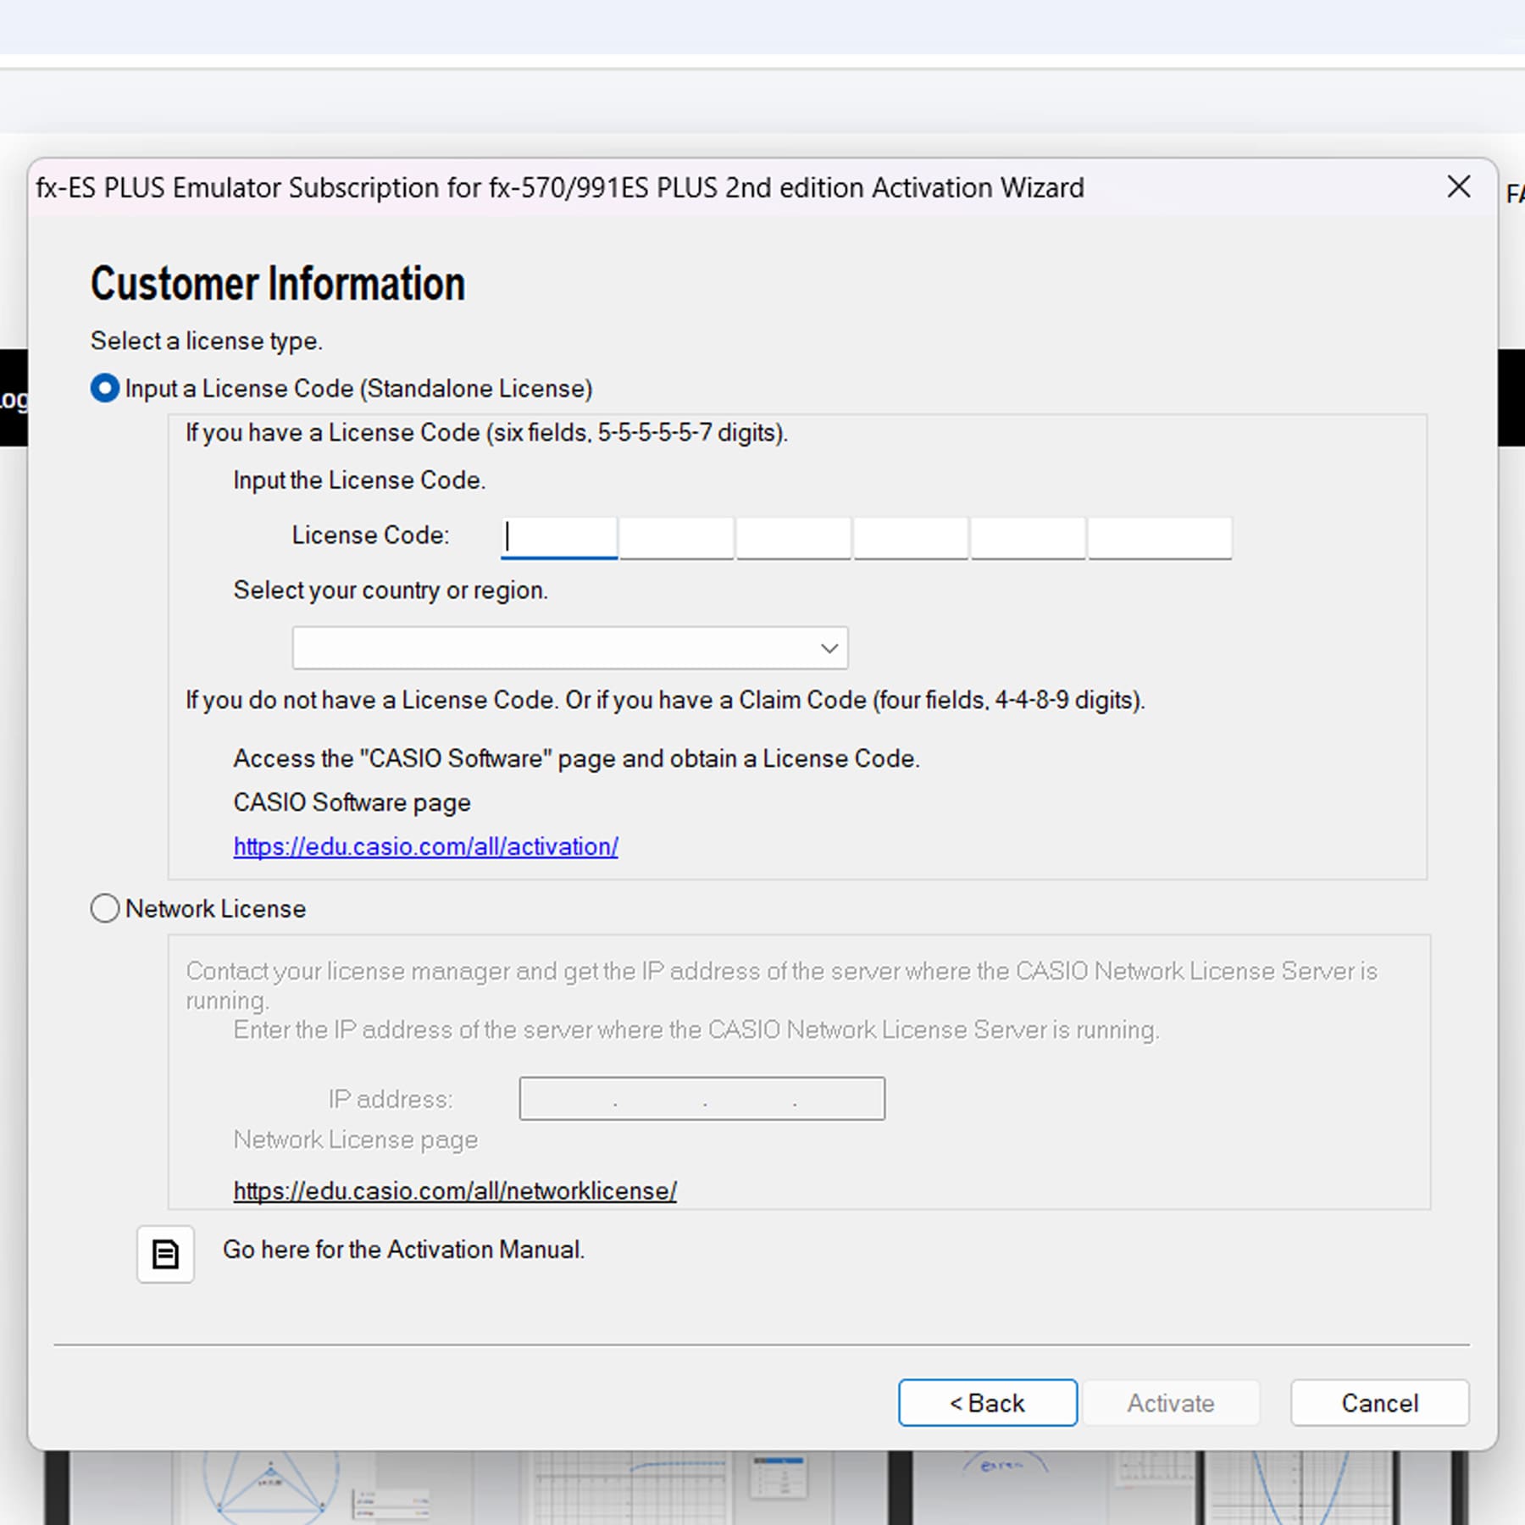Image resolution: width=1525 pixels, height=1525 pixels.
Task: Open the edu.casio.com activation link
Action: [425, 846]
